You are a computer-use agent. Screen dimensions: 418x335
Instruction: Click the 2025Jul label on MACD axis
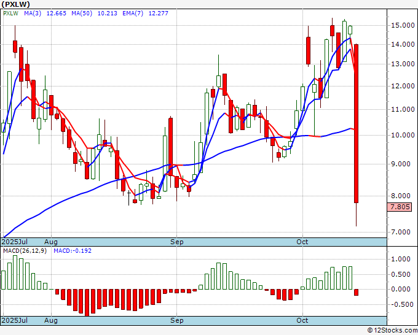15,320
